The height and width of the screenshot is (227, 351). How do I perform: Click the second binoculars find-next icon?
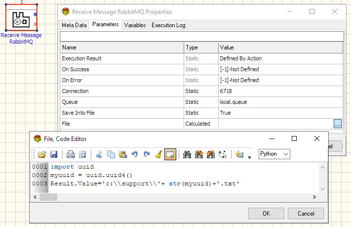click(x=199, y=154)
